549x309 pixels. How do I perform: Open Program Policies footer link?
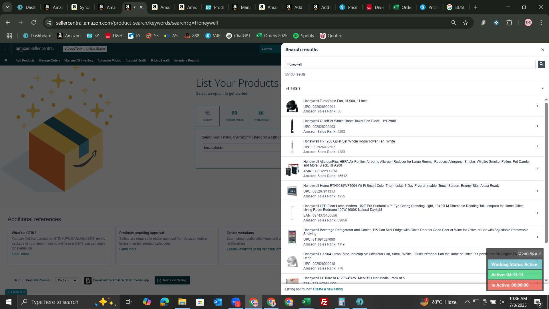pos(38,280)
